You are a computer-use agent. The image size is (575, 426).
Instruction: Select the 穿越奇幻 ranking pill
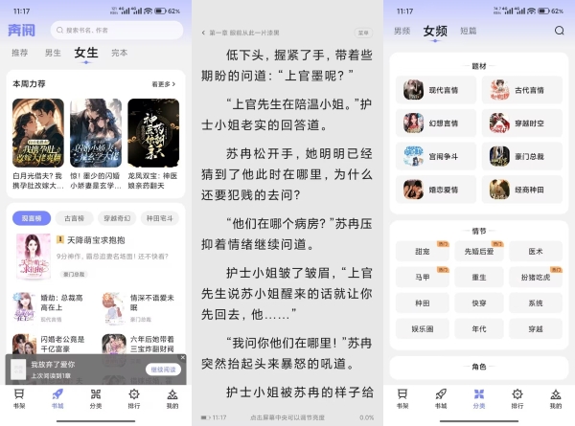click(117, 218)
